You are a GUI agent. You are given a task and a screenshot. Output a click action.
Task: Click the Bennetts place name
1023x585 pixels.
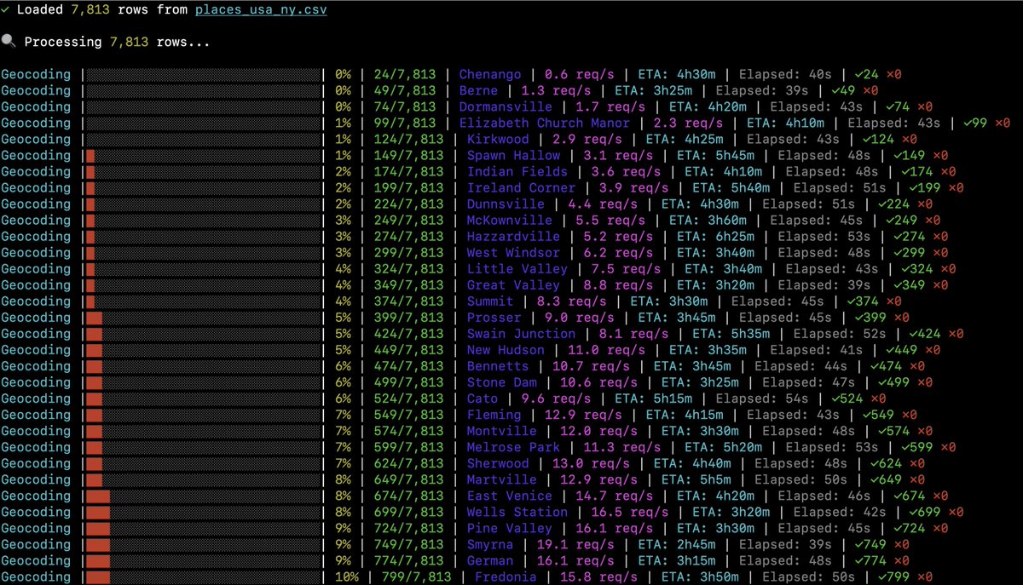point(498,366)
